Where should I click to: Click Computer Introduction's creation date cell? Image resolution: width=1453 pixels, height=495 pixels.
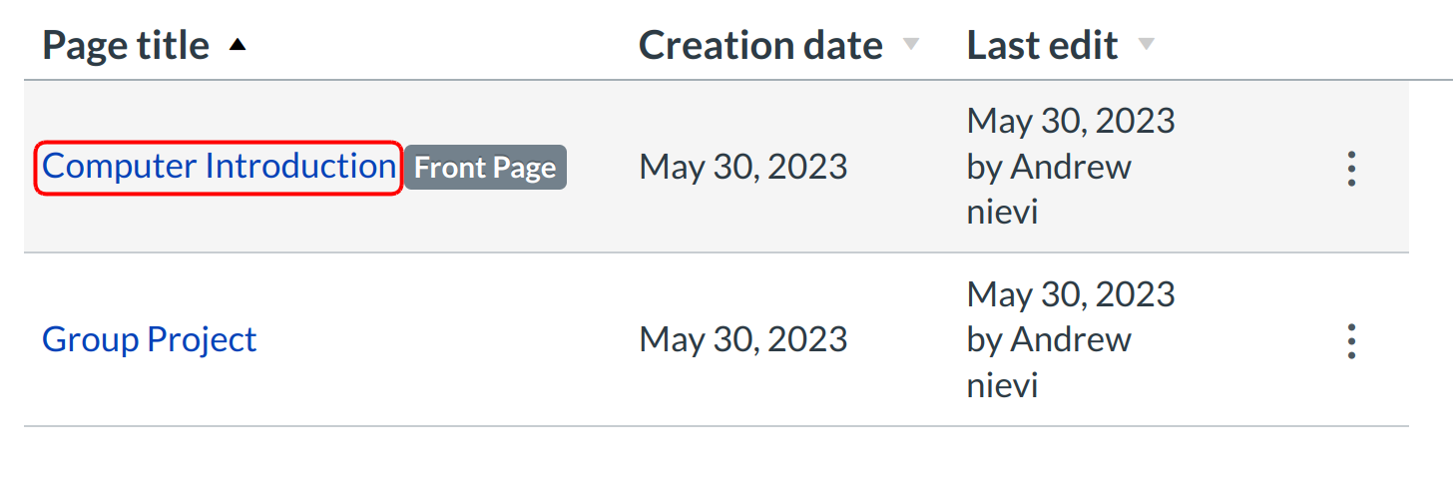[743, 168]
